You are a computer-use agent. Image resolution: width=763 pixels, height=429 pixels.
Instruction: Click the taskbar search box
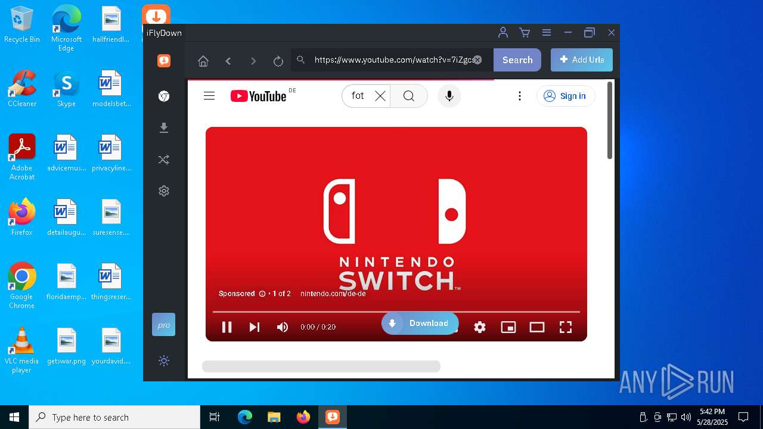[114, 417]
